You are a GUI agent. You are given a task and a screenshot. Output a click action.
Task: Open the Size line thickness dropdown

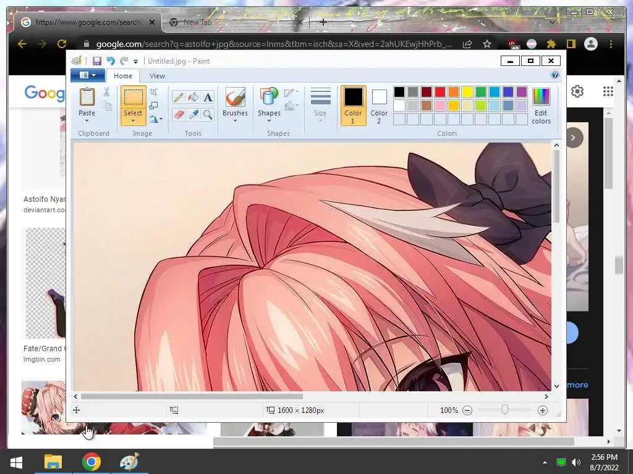pos(321,105)
